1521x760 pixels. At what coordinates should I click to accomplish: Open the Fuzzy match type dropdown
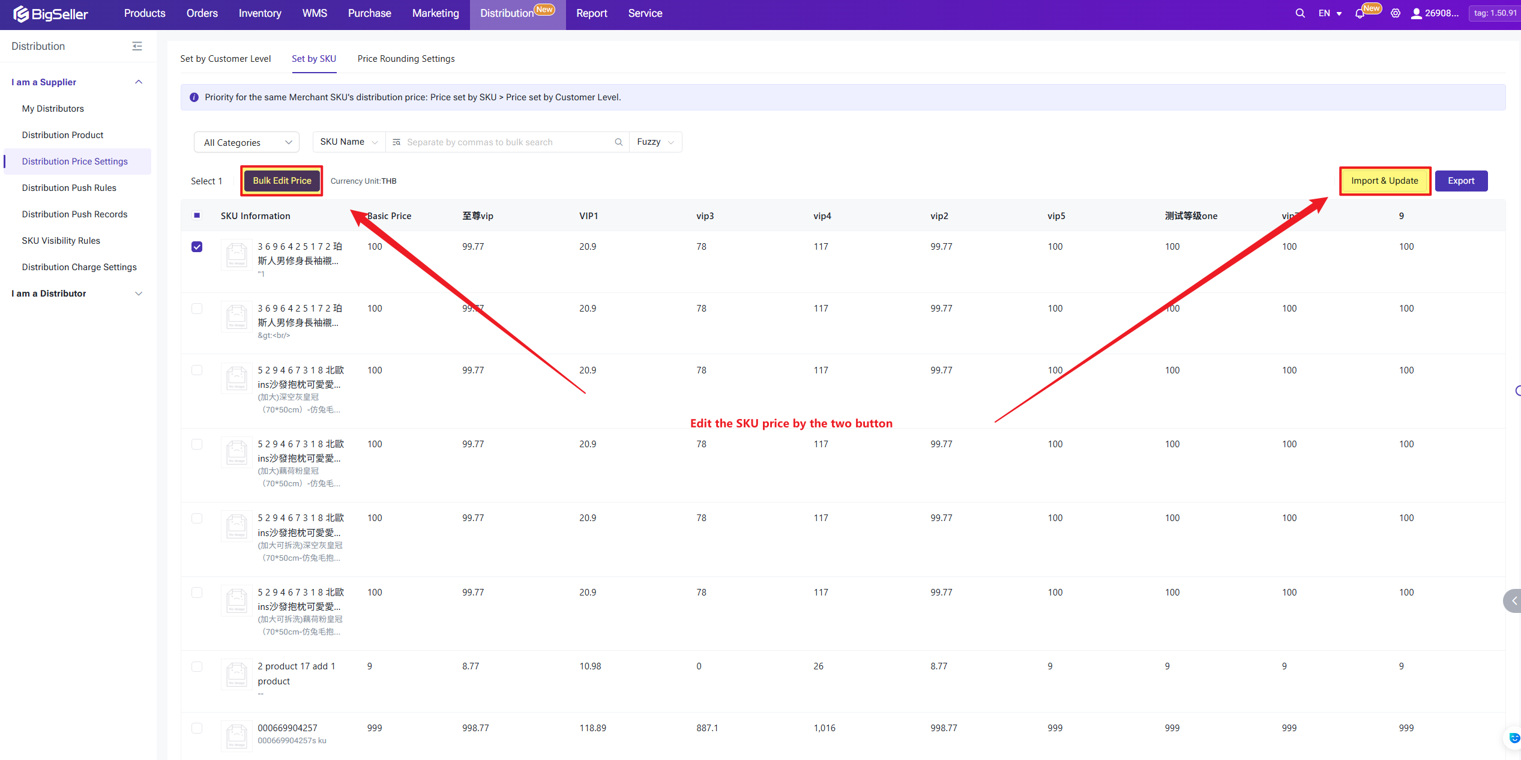tap(655, 142)
